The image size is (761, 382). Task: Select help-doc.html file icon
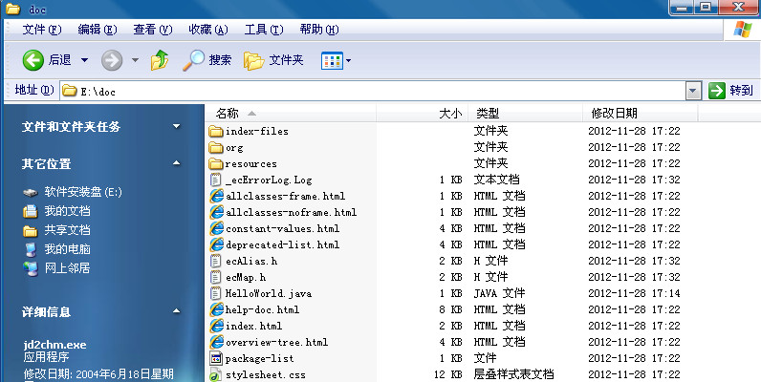tap(216, 309)
